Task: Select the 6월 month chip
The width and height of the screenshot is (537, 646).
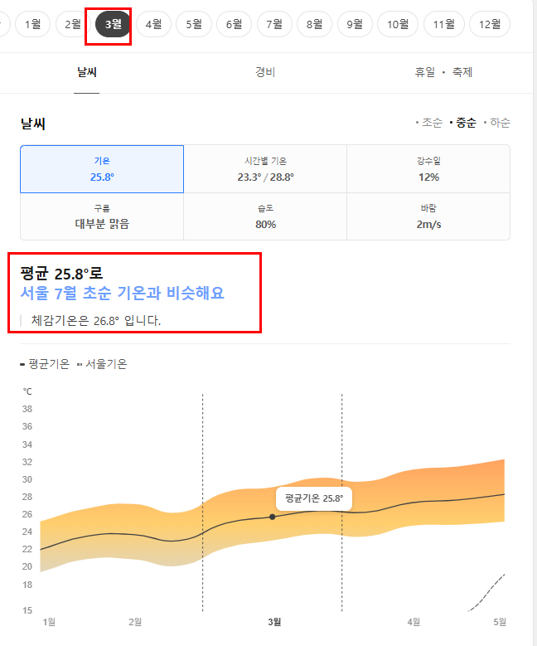Action: click(234, 24)
